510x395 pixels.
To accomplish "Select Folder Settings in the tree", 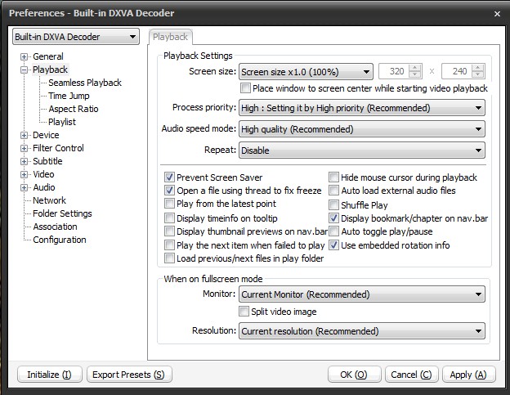I will pos(62,213).
